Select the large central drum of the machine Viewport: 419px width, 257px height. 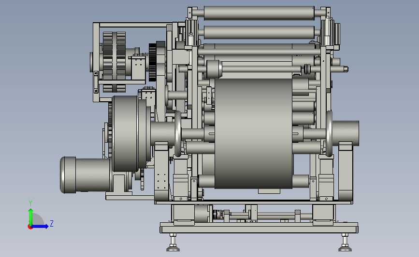pos(253,133)
